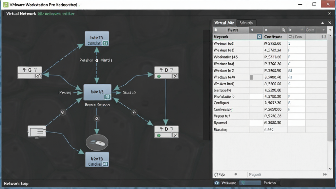Select the 'Configurei' table row
Screen dimensions: 336x189
pos(270,103)
